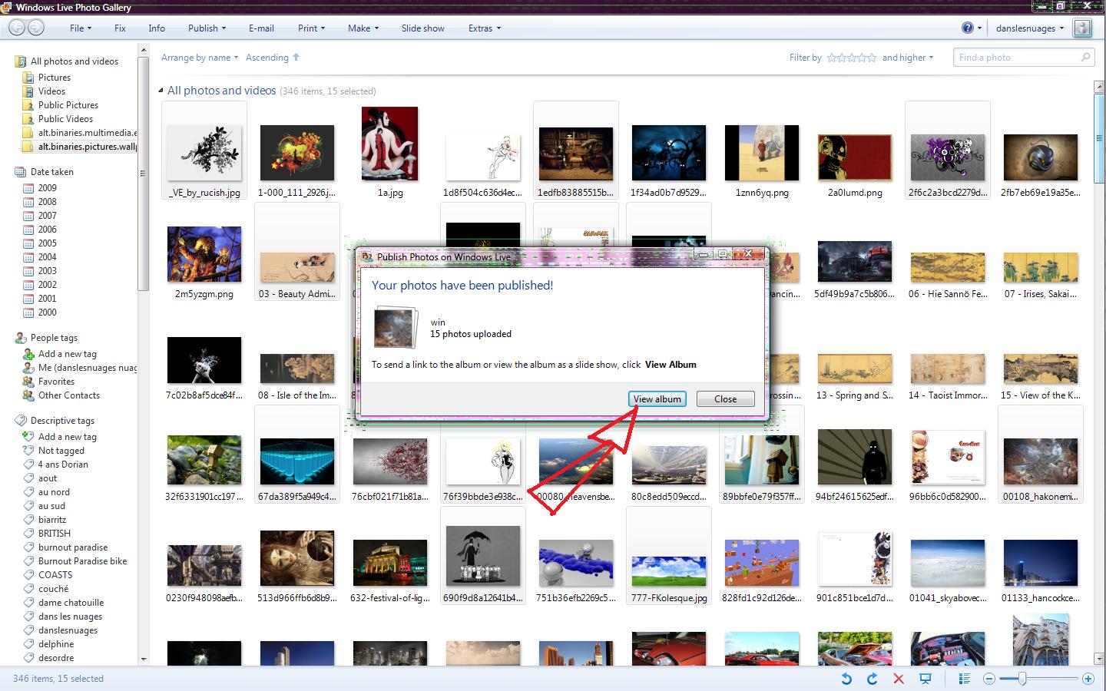Select All photos and videos in sidebar
This screenshot has height=691, width=1106.
coord(75,61)
